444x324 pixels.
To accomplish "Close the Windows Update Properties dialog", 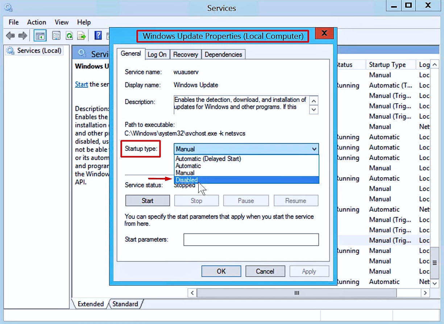I will point(324,33).
